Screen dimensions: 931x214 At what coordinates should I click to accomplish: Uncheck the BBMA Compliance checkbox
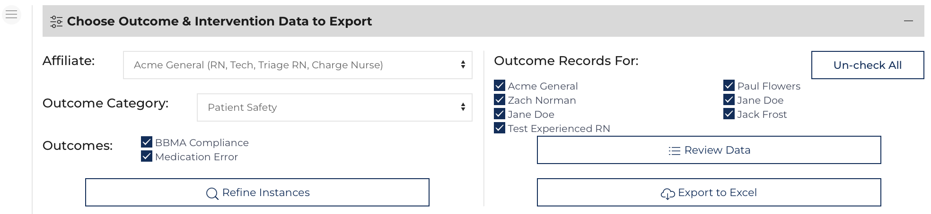coord(147,142)
